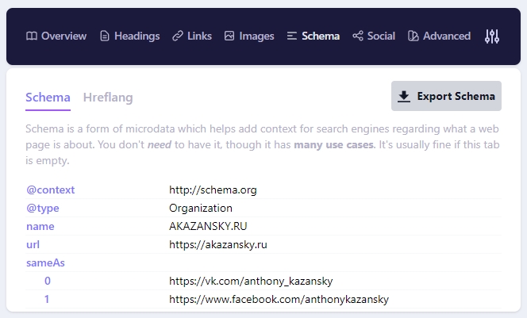Click the Overview book icon
This screenshot has height=318, width=527.
pyautogui.click(x=31, y=36)
